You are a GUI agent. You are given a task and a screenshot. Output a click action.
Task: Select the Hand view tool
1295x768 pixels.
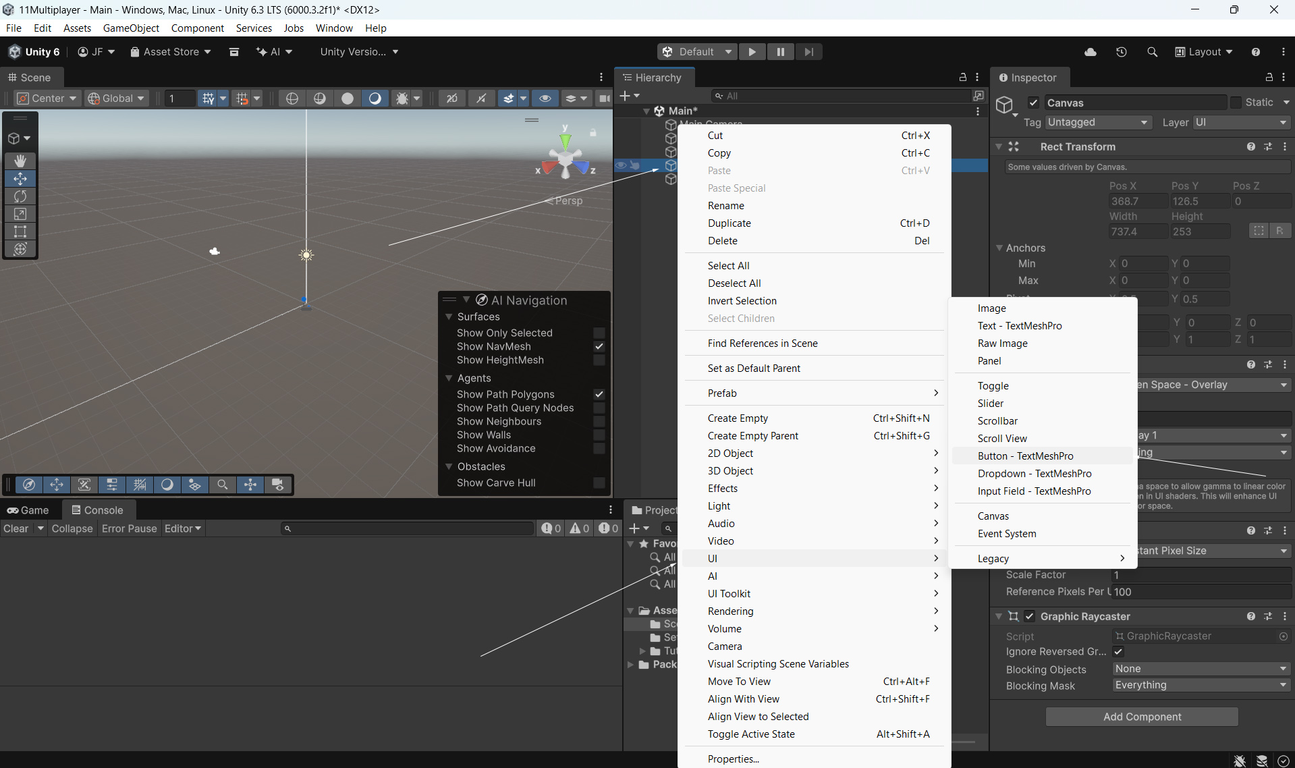pos(20,161)
